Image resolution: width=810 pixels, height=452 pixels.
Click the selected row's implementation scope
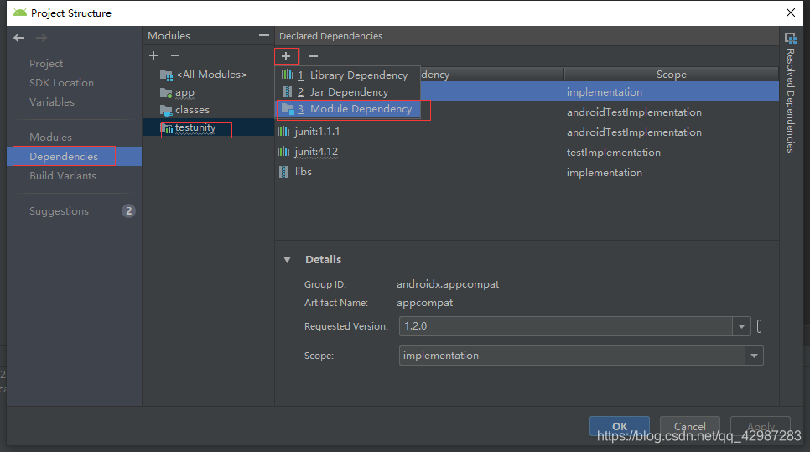604,92
